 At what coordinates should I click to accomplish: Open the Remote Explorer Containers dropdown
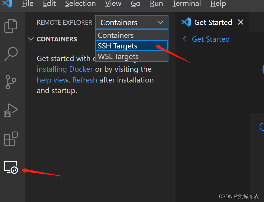click(131, 22)
